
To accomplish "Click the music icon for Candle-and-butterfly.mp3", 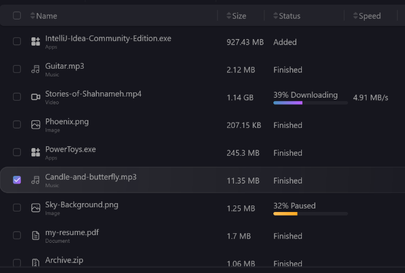I will (36, 180).
